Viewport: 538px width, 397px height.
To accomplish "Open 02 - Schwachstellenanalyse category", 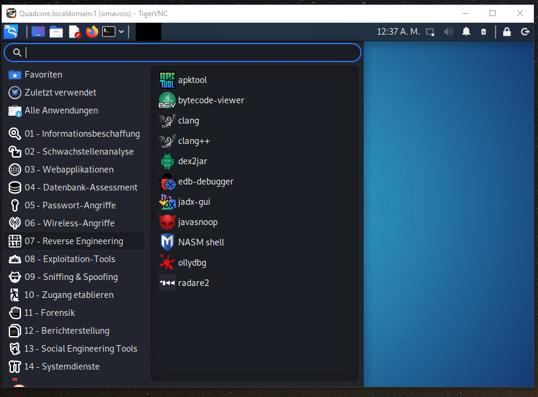I will (x=75, y=152).
